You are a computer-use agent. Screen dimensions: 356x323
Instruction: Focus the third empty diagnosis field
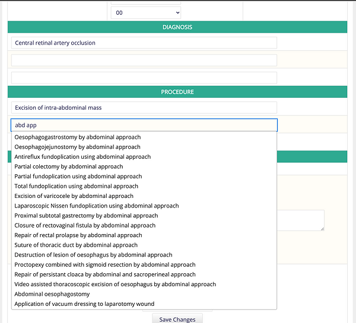(144, 78)
